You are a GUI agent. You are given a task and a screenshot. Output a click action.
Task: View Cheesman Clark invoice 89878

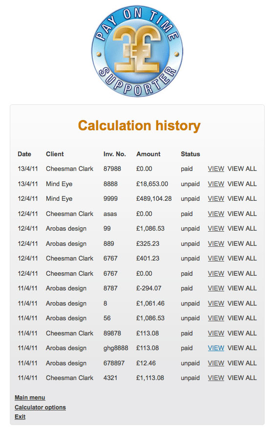[x=216, y=333]
